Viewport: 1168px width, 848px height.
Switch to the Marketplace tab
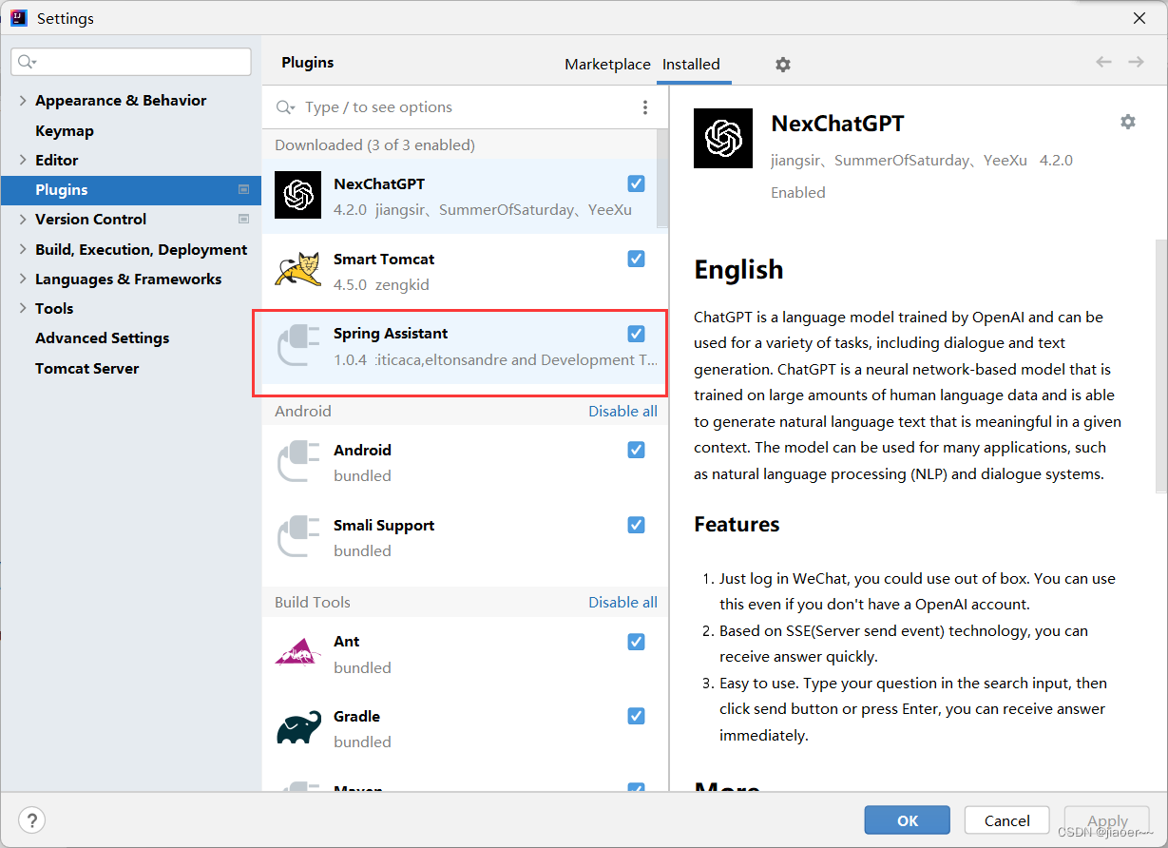(607, 65)
